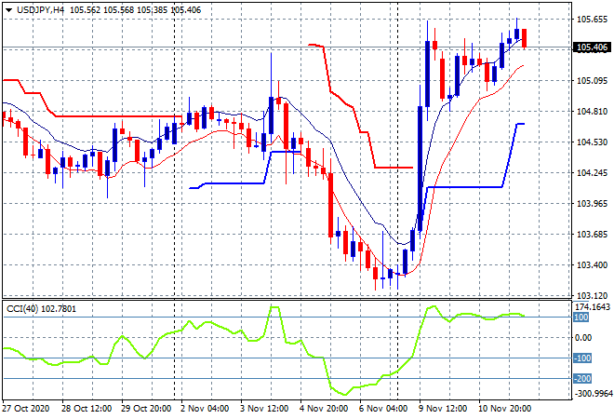Click the 10 Nov 20:00 time label
This screenshot has height=419, width=614.
[x=504, y=409]
